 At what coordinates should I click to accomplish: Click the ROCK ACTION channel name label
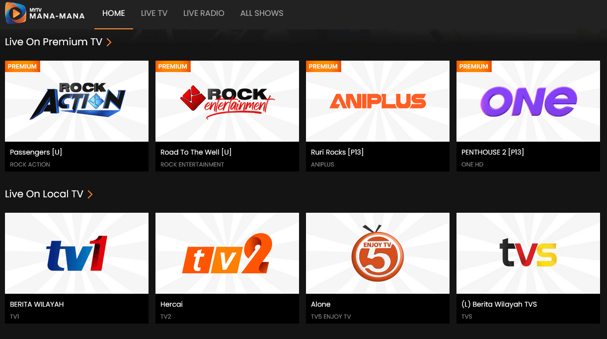click(30, 165)
